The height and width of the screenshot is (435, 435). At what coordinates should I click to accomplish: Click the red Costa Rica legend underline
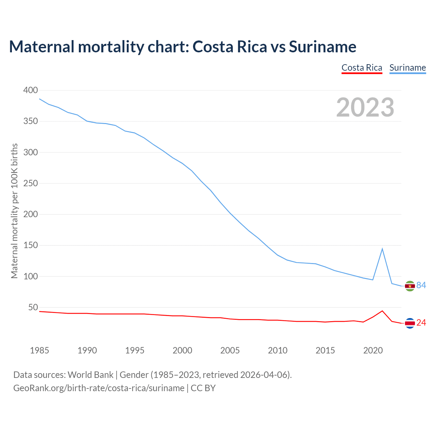[x=362, y=73]
